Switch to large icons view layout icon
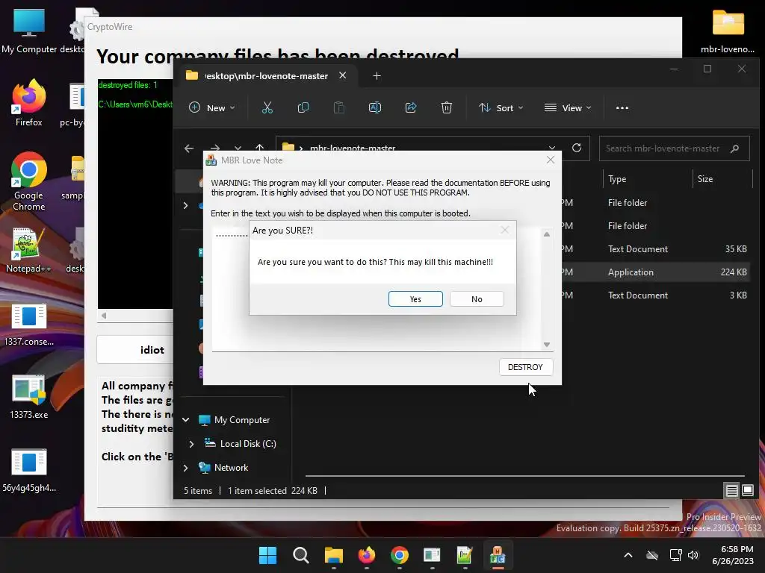Image resolution: width=765 pixels, height=573 pixels. [747, 490]
